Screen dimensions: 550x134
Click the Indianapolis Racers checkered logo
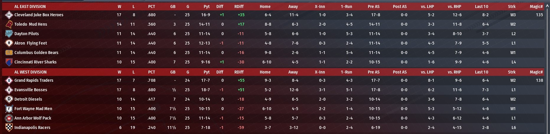pyautogui.click(x=9, y=128)
